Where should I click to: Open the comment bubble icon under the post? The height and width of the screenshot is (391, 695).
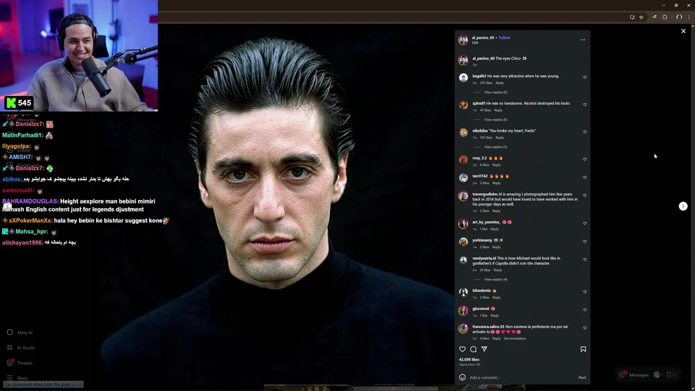click(473, 349)
